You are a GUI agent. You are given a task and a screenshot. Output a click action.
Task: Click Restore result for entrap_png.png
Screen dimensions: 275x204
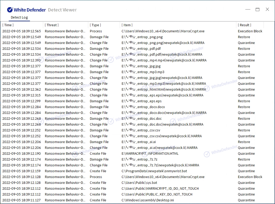pos(244,37)
